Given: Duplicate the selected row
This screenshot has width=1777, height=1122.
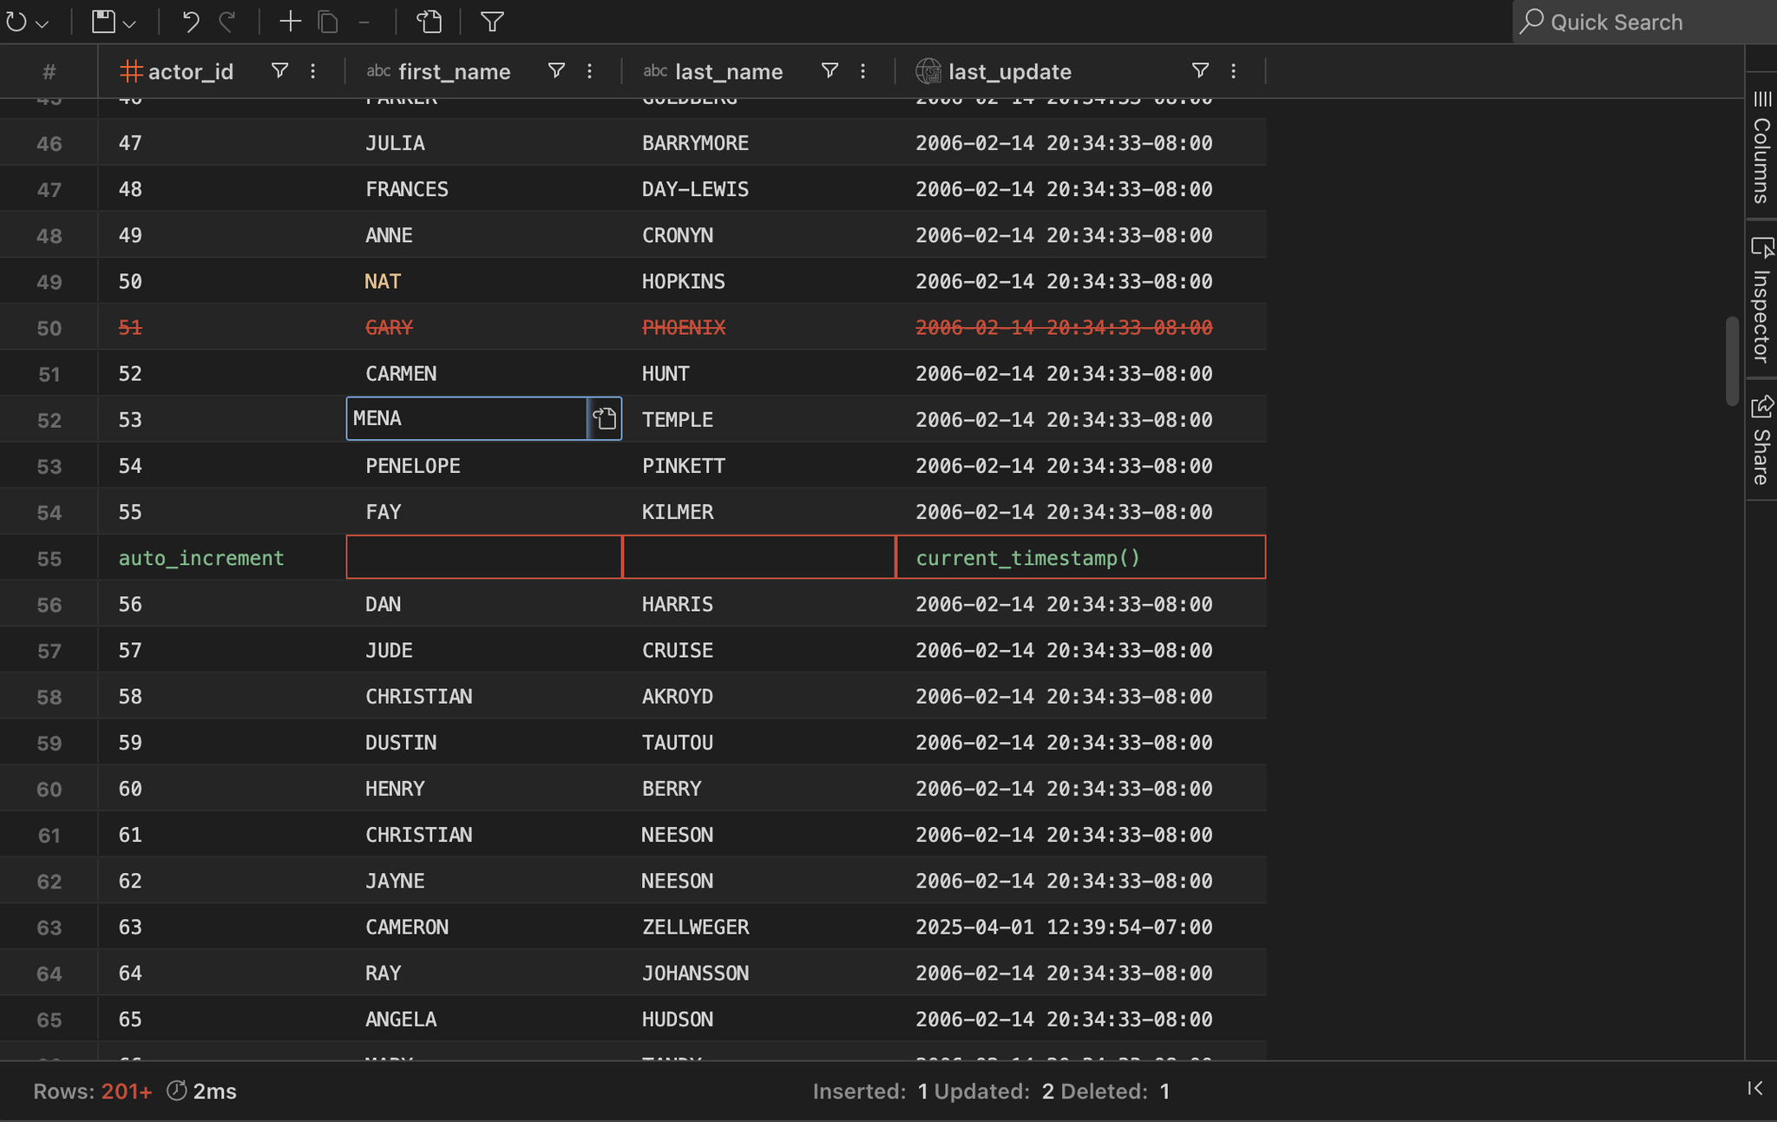Looking at the screenshot, I should [328, 22].
